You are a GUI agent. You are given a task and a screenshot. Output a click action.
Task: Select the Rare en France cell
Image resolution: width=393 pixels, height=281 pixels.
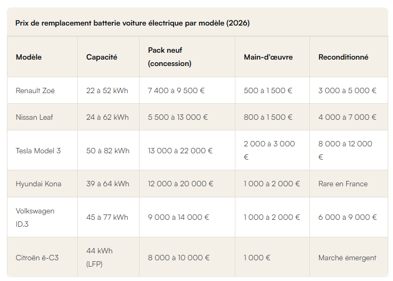coord(343,184)
